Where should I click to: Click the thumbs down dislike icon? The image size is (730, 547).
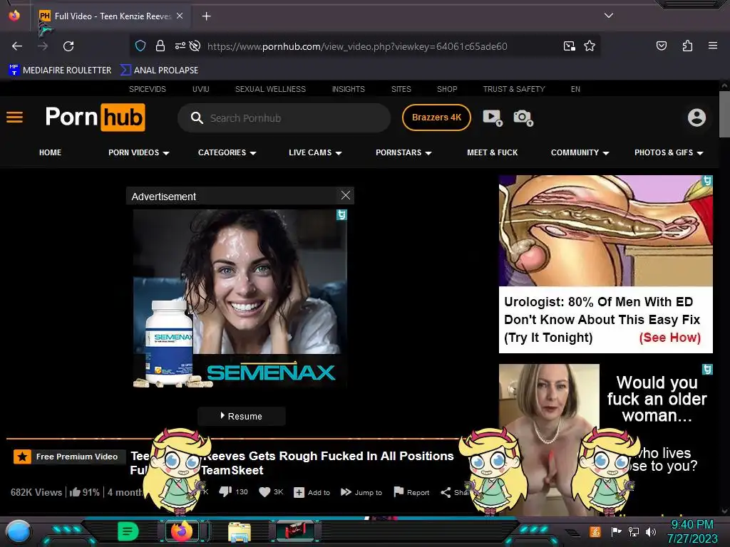point(225,491)
